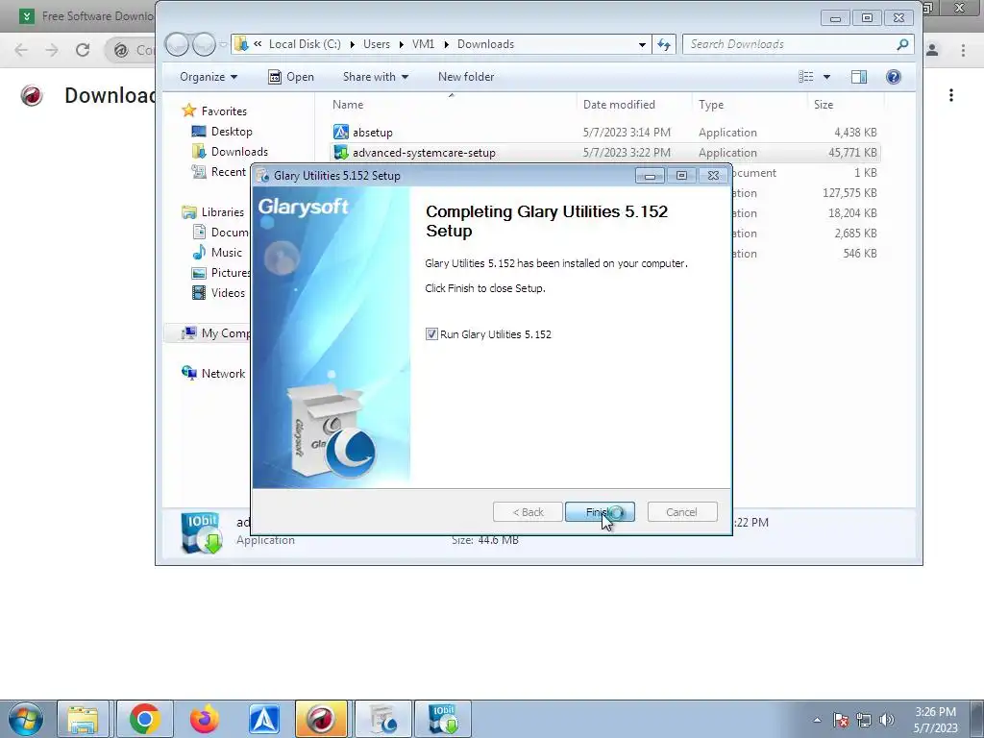Open address bar history dropdown arrow

[642, 44]
